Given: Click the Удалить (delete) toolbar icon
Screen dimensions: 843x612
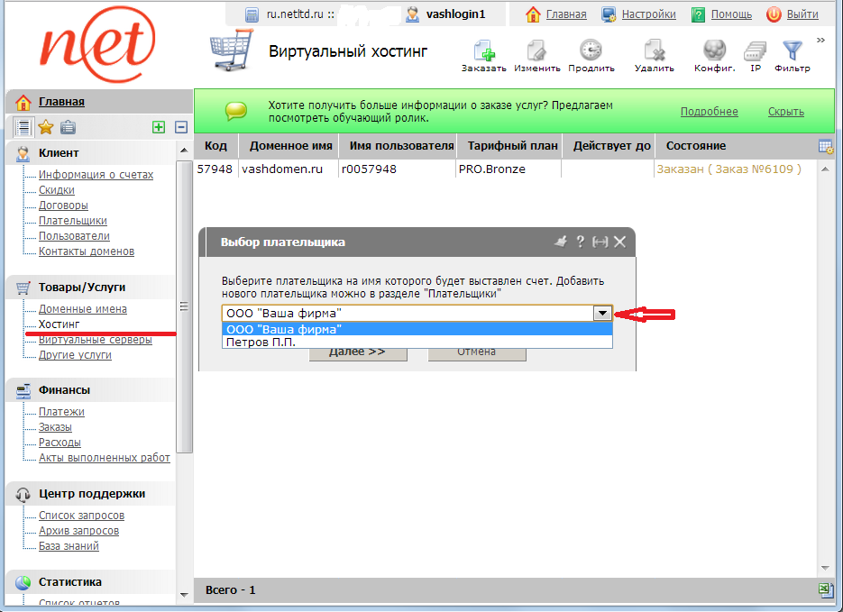Looking at the screenshot, I should [x=654, y=53].
